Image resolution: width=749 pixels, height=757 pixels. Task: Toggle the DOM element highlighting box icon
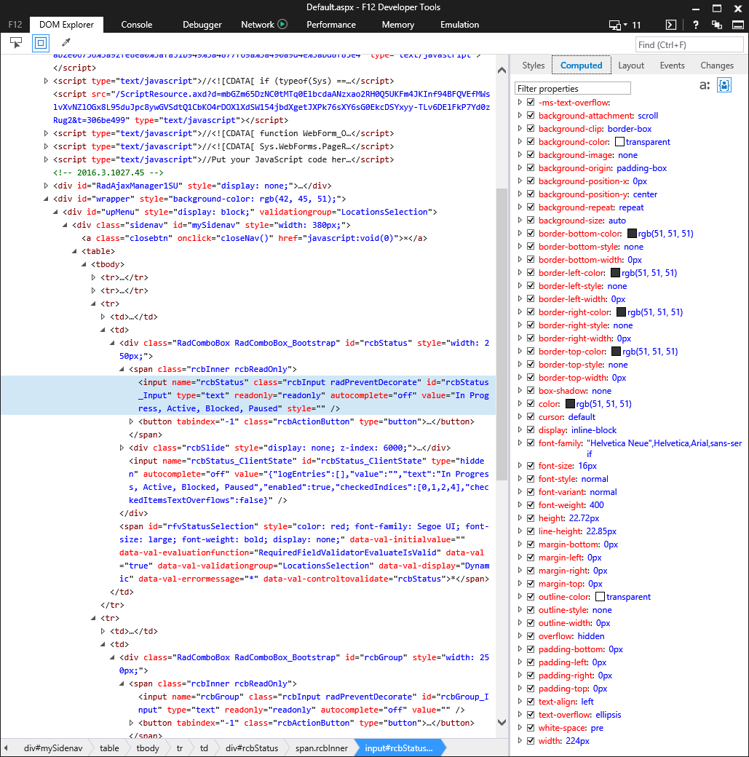40,43
